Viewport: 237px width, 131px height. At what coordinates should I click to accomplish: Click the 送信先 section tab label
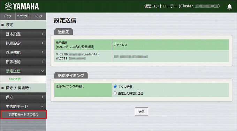[63, 32]
